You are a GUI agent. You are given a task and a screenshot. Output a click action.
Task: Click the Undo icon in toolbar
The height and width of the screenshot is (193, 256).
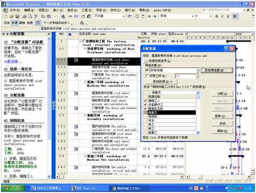click(x=56, y=16)
